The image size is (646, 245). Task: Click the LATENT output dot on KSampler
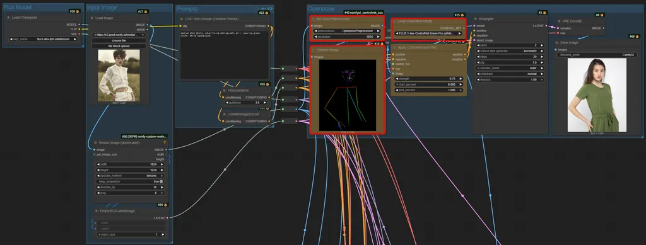coord(547,25)
